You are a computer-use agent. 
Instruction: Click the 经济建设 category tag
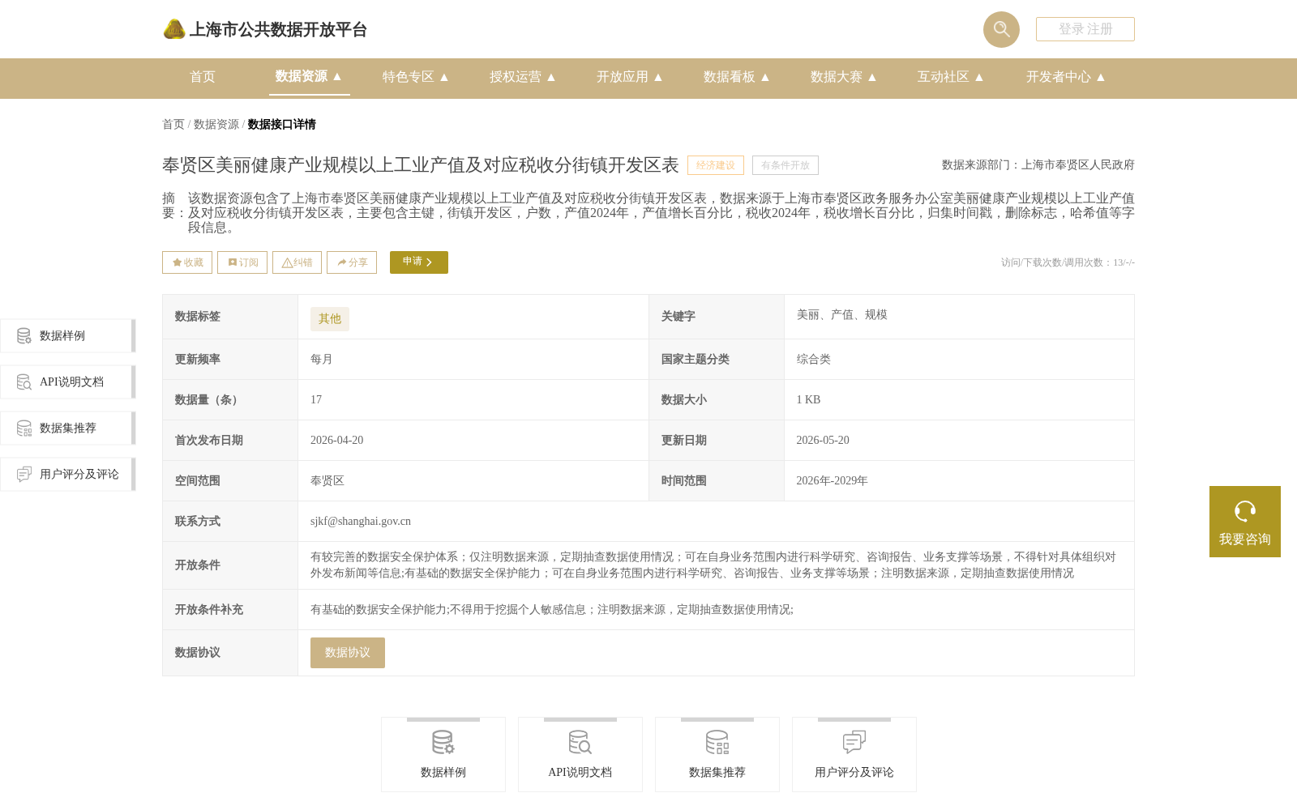(716, 165)
